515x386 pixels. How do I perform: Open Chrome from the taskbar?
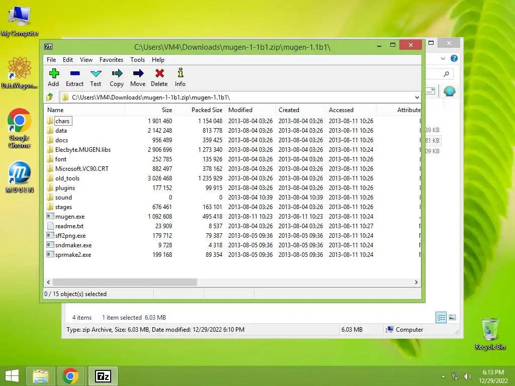70,376
